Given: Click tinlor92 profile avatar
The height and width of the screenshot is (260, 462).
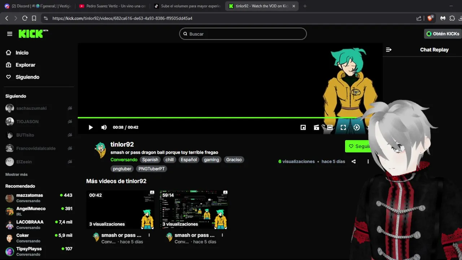Looking at the screenshot, I should pyautogui.click(x=100, y=149).
